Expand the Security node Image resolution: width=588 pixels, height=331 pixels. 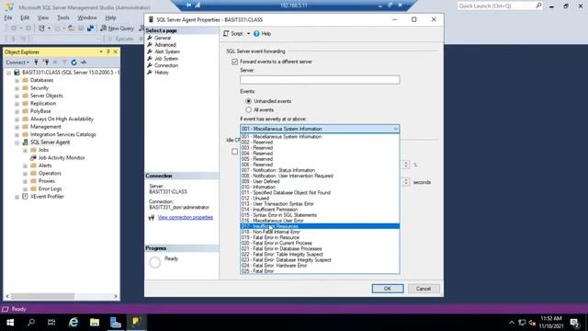click(x=17, y=88)
